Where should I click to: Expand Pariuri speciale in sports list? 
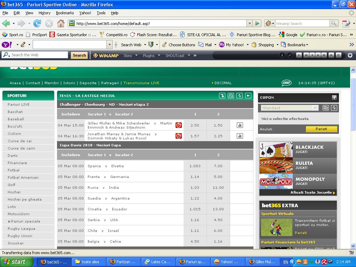pyautogui.click(x=24, y=221)
